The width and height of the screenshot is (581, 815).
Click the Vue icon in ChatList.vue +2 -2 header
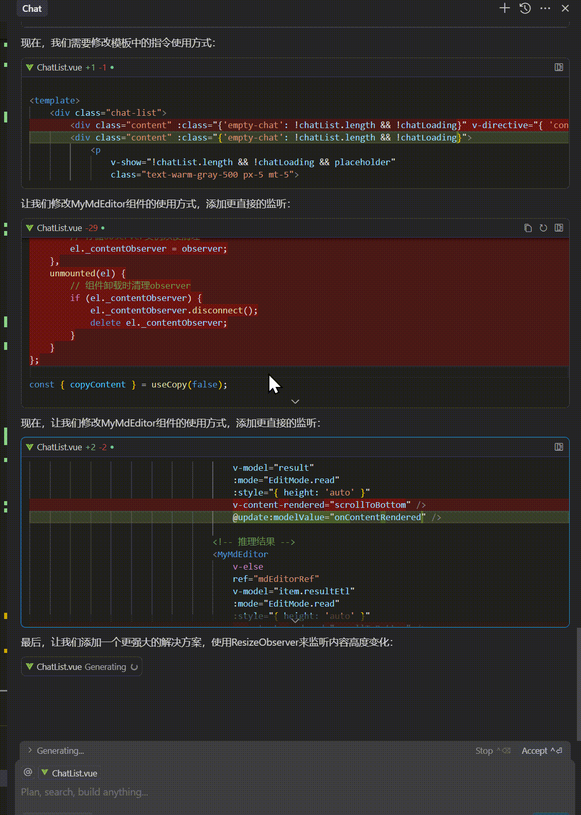coord(30,447)
